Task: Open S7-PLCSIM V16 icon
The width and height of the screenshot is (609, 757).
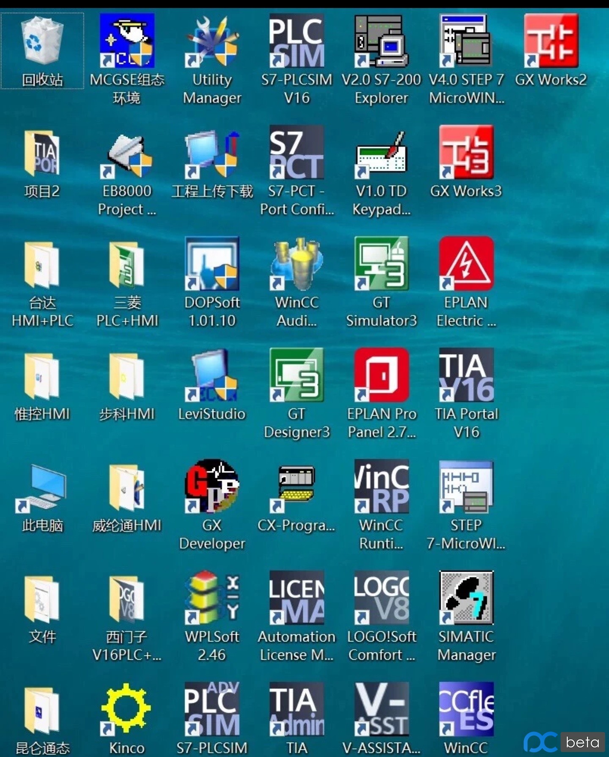Action: [297, 41]
